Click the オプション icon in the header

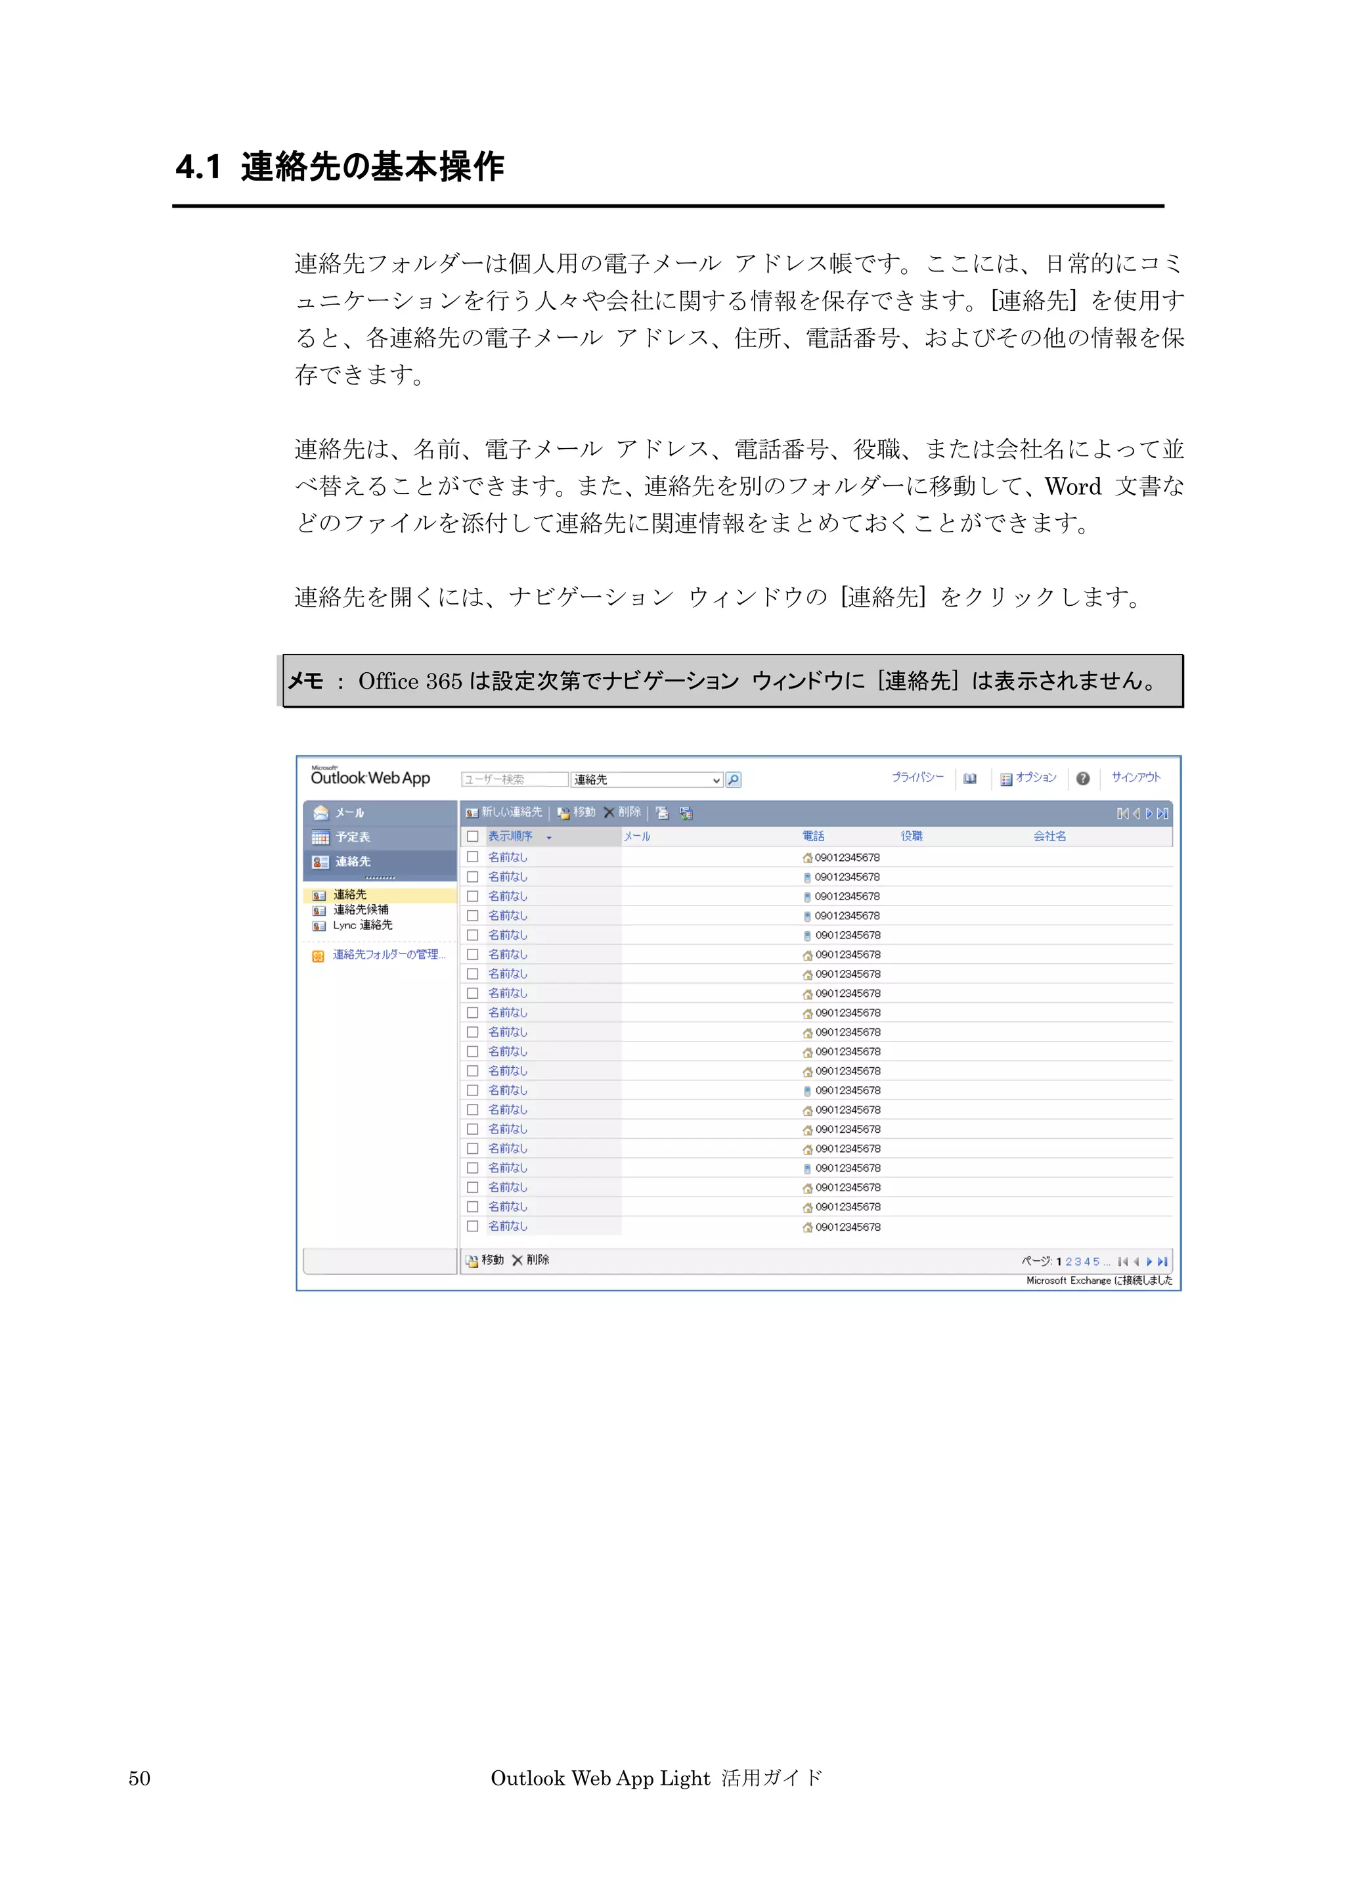(x=1005, y=779)
